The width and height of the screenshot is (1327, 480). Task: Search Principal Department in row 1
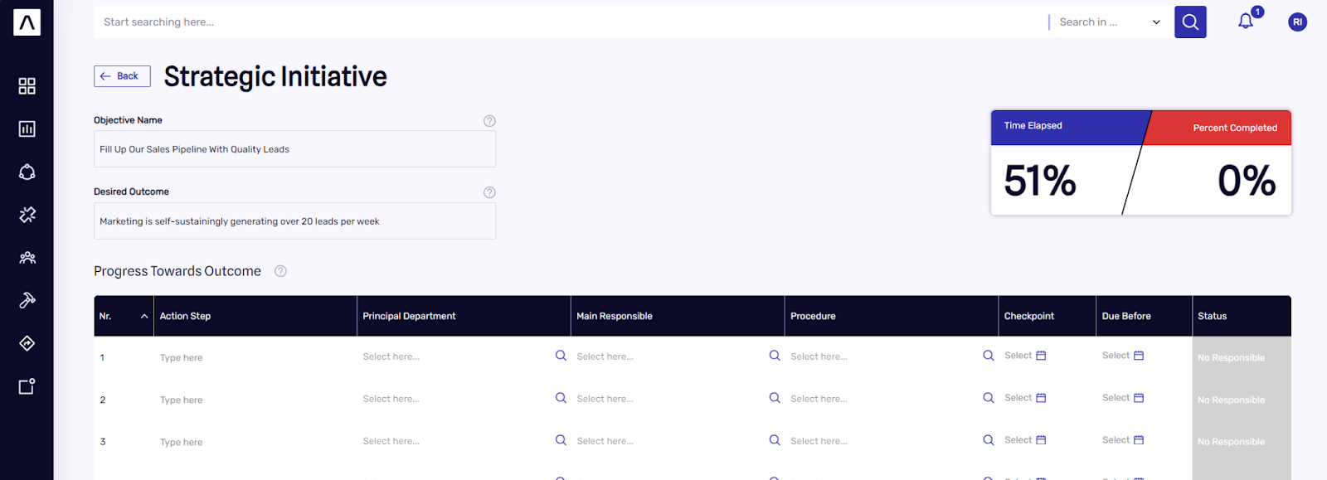pos(561,356)
